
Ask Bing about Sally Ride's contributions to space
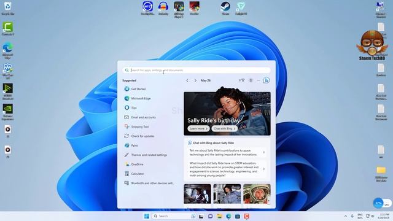click(227, 153)
